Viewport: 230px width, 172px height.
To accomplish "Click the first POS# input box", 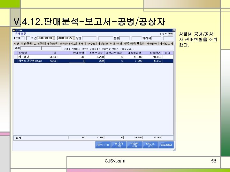I will [x=23, y=38].
